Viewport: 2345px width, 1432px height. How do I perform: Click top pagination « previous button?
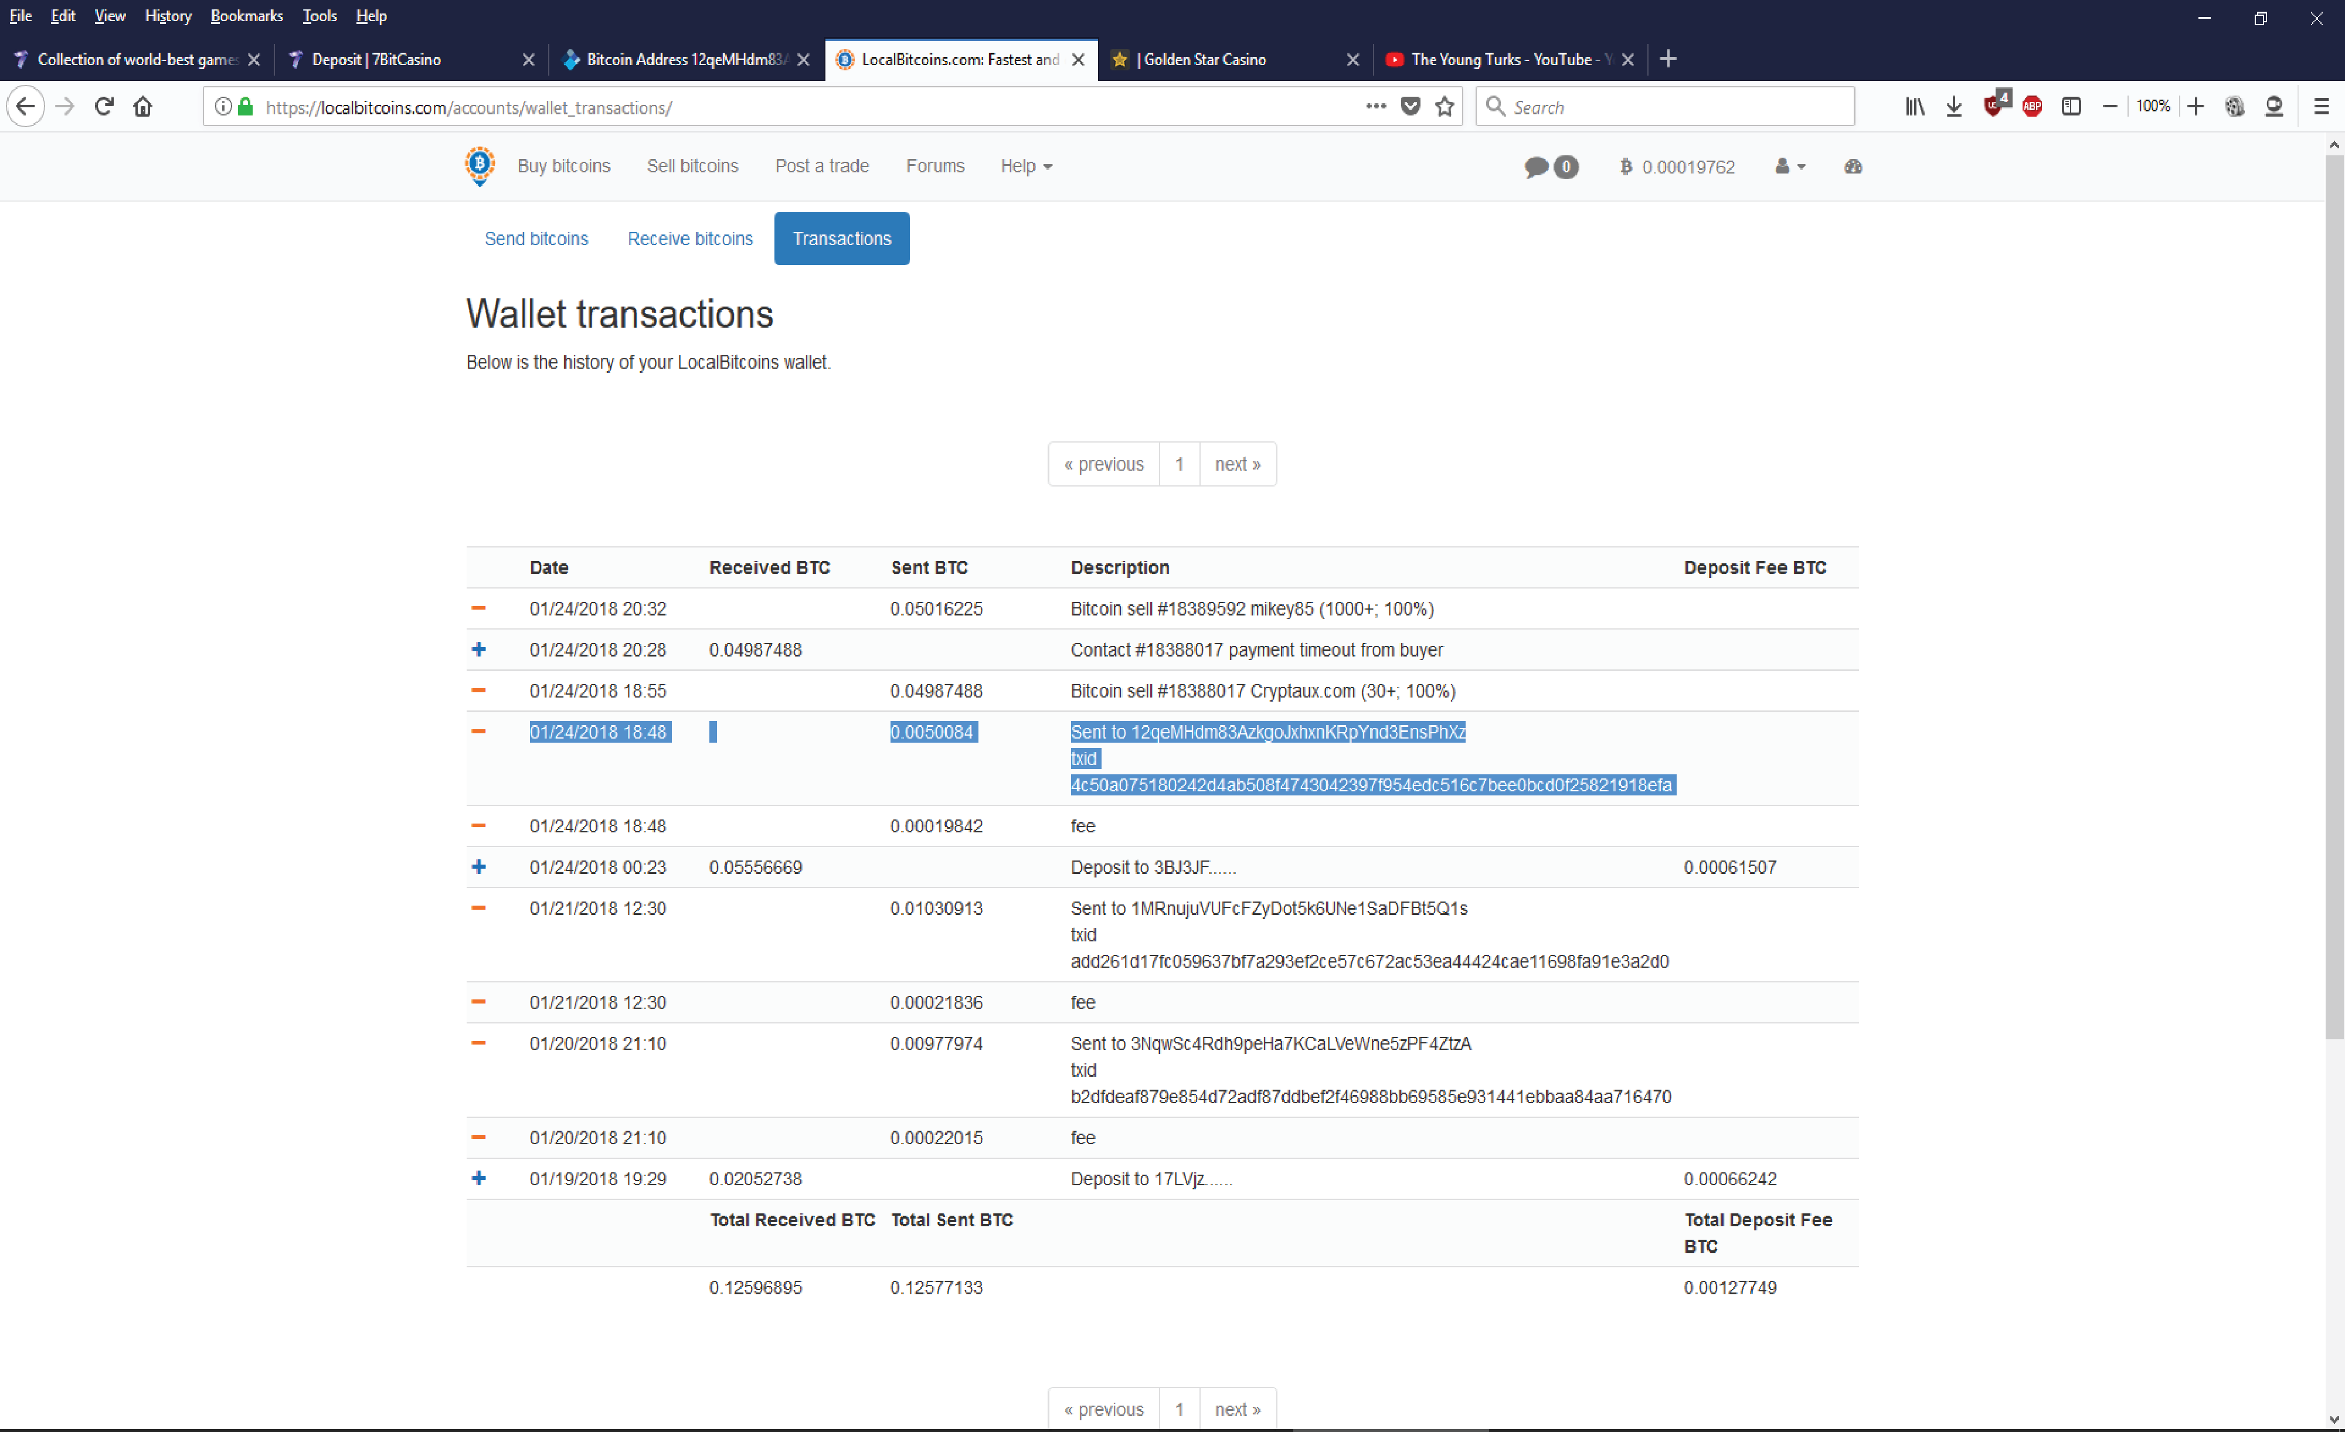1104,464
